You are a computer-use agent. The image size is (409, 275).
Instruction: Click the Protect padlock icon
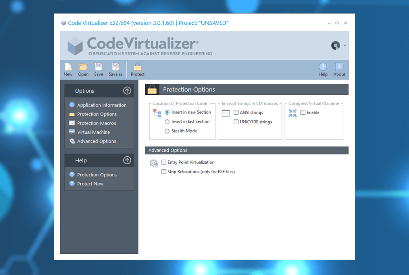[x=137, y=69]
